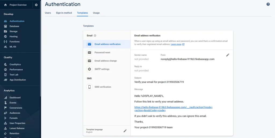275x138 pixels.
Task: Click the Project Overview home icon
Action: [x=5, y=5]
